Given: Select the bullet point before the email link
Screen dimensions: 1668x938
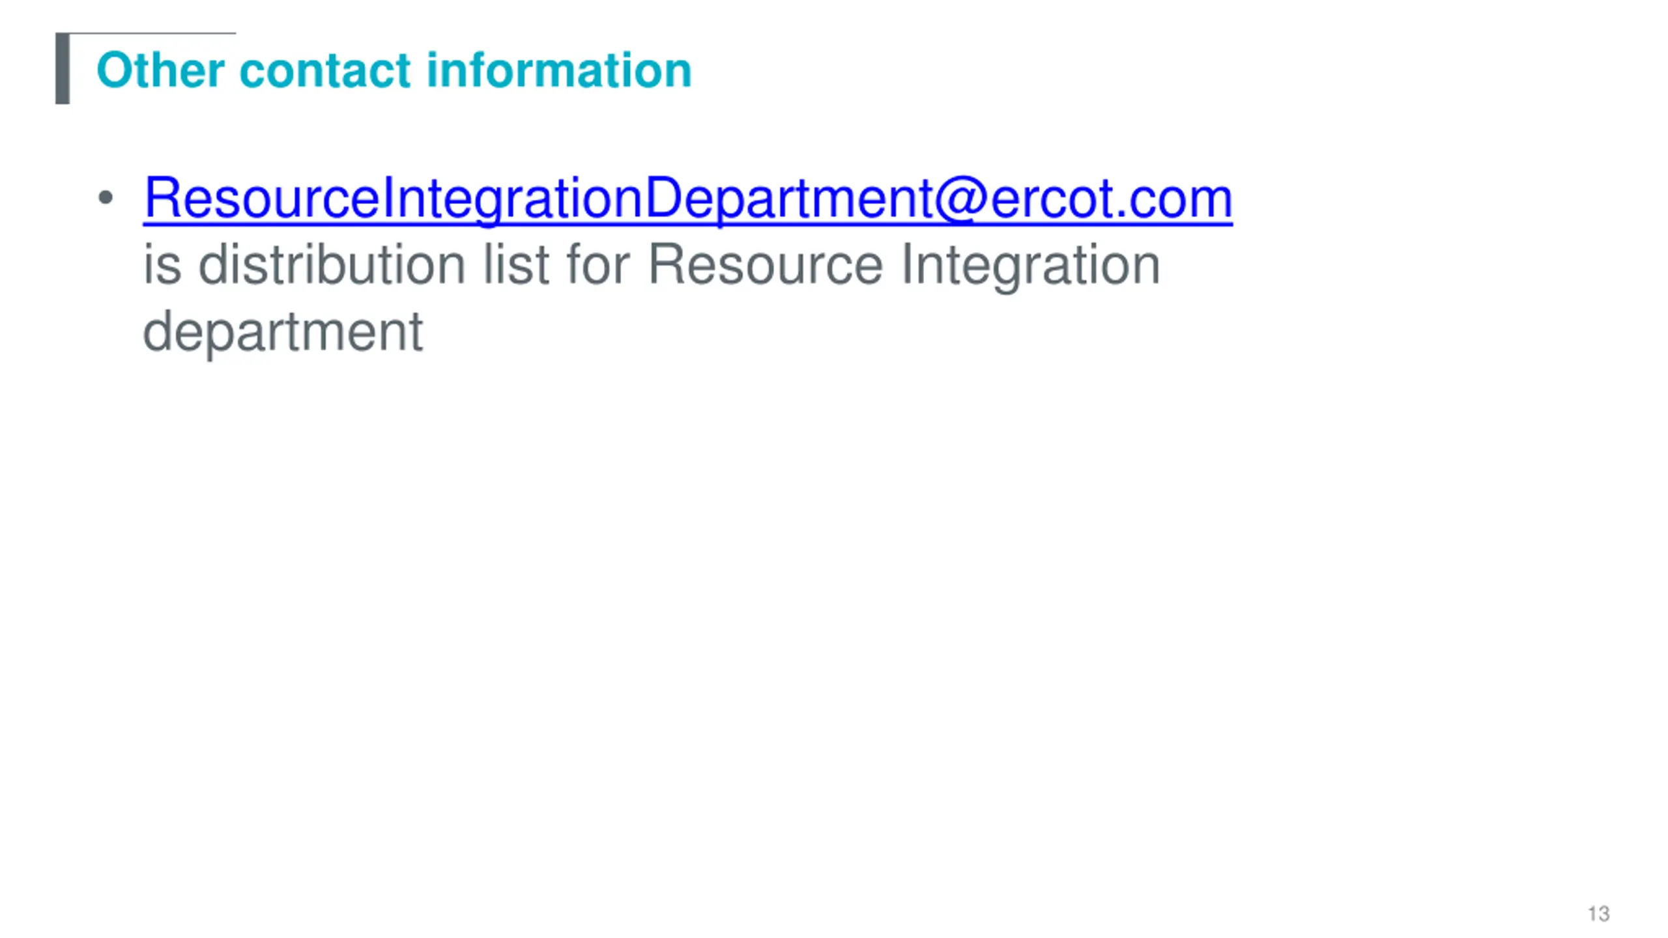Looking at the screenshot, I should (x=106, y=197).
